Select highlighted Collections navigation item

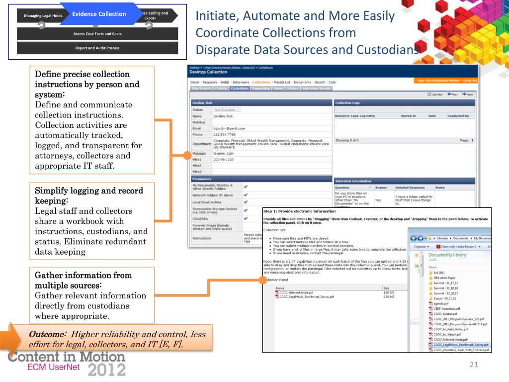click(x=261, y=82)
